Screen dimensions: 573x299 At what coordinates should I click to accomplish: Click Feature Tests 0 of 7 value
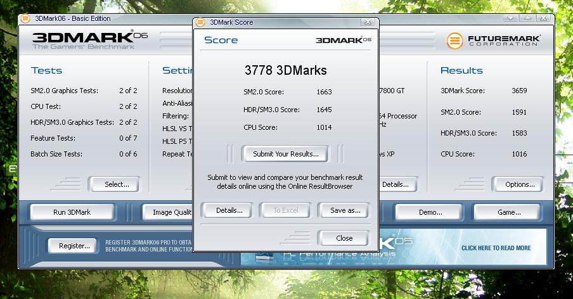[x=128, y=138]
